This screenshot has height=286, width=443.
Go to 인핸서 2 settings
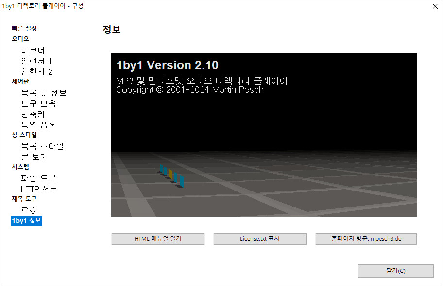pyautogui.click(x=37, y=72)
